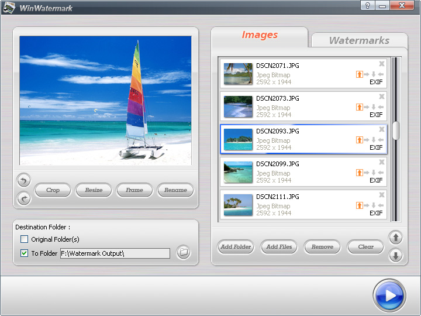Click EXIF label on DSCN2099.JPG
The image size is (421, 316).
(376, 181)
